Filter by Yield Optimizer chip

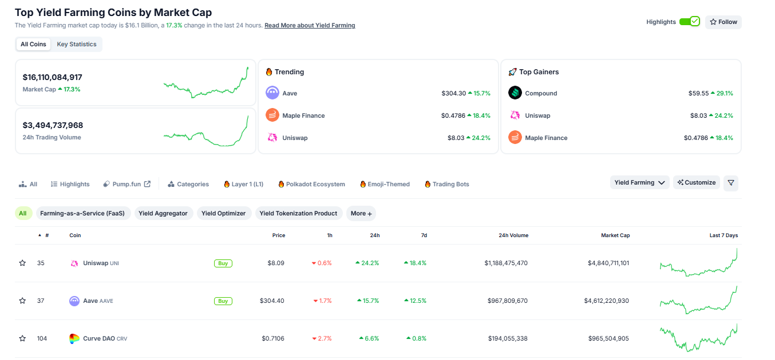(224, 213)
